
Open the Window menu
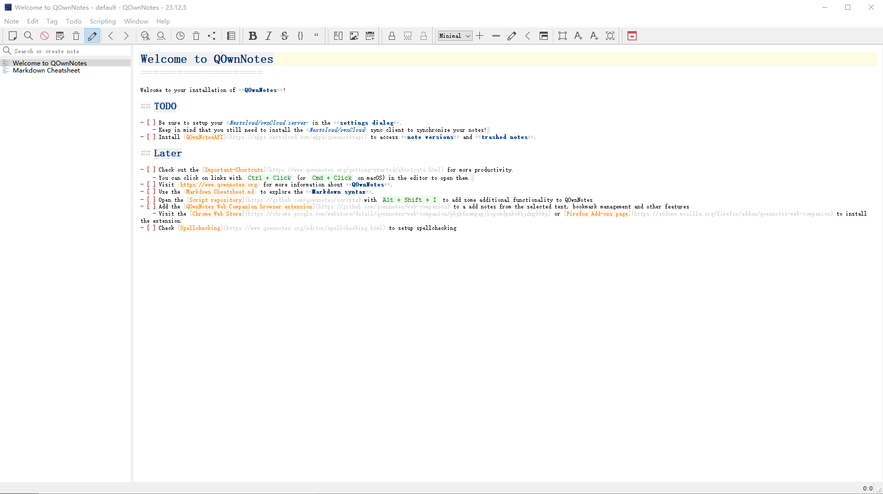coord(136,21)
